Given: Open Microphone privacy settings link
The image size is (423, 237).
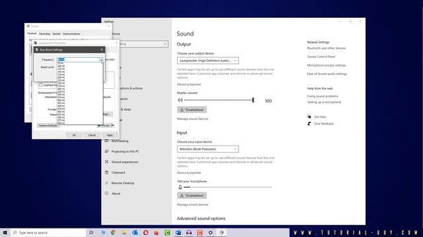Looking at the screenshot, I should point(326,65).
